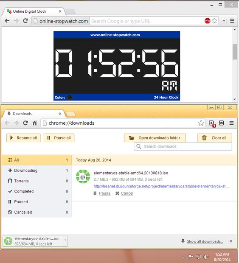239x263 pixels.
Task: Select the Paused filter
Action: tap(37, 201)
